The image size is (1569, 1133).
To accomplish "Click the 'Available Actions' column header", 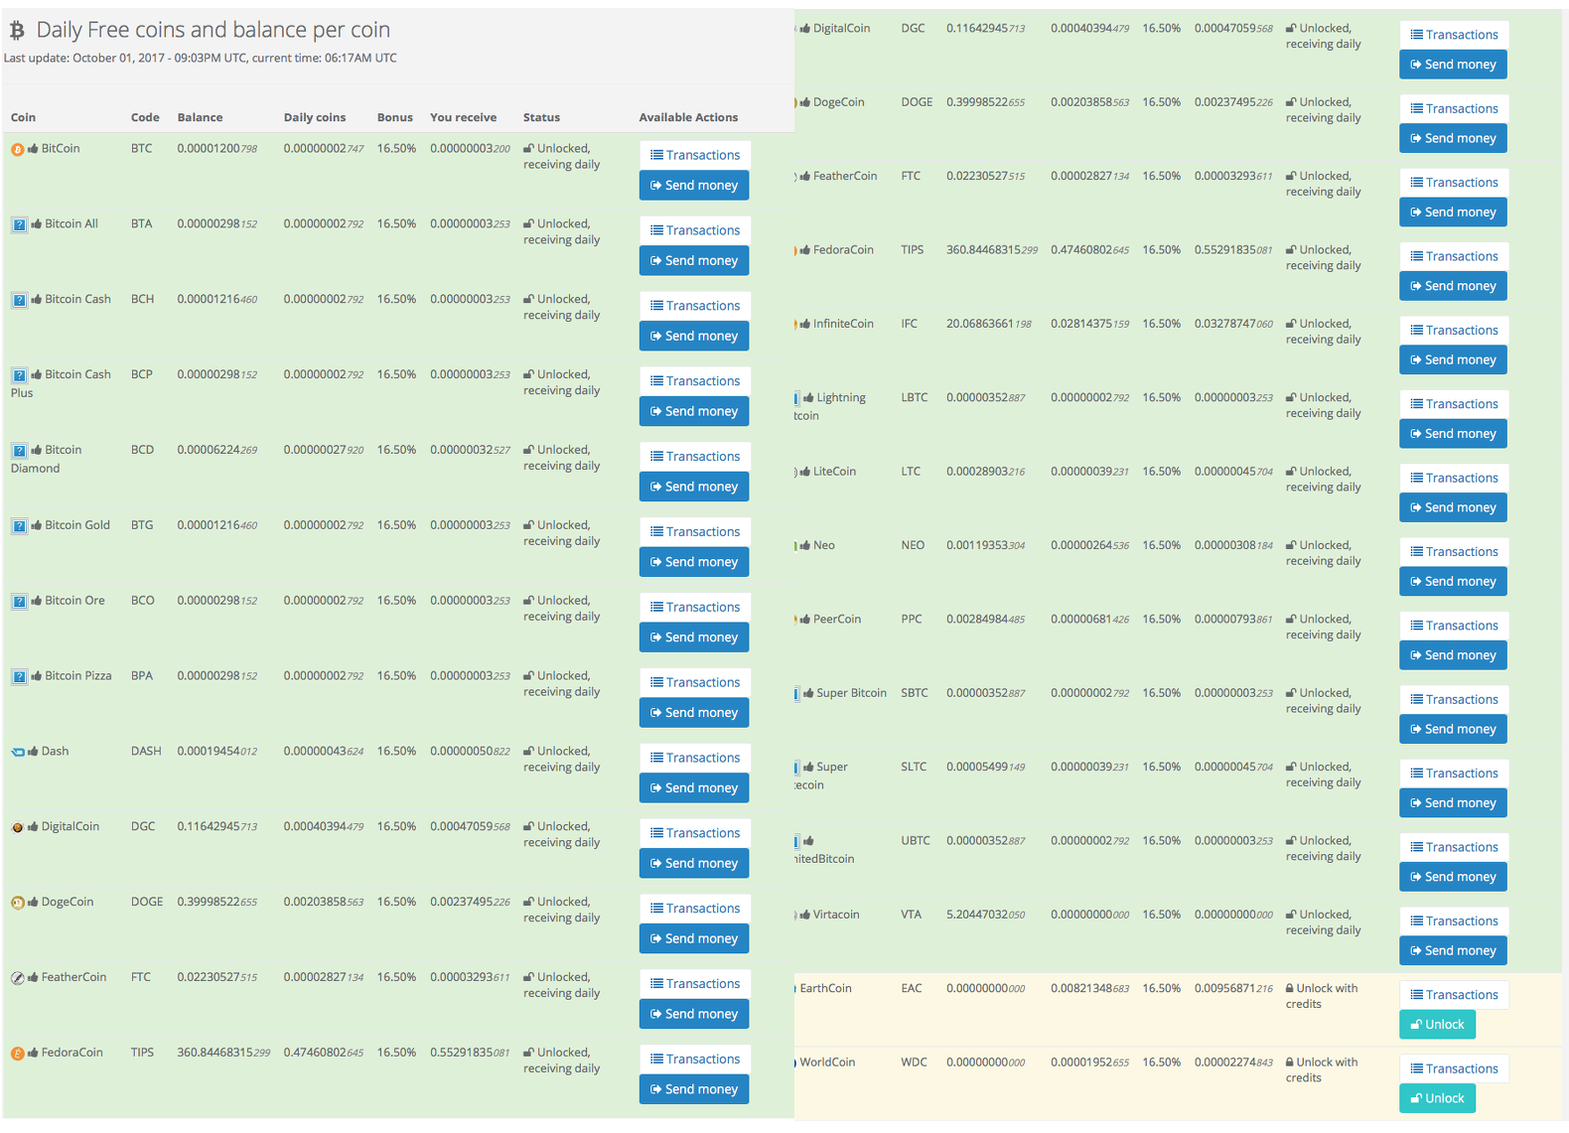I will [688, 117].
